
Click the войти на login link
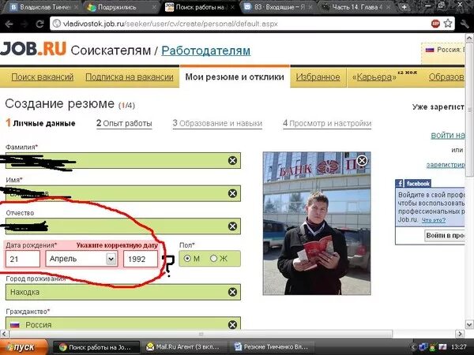click(448, 135)
